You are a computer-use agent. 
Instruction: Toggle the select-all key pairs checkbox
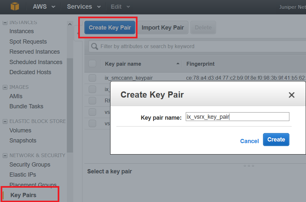[x=93, y=64]
